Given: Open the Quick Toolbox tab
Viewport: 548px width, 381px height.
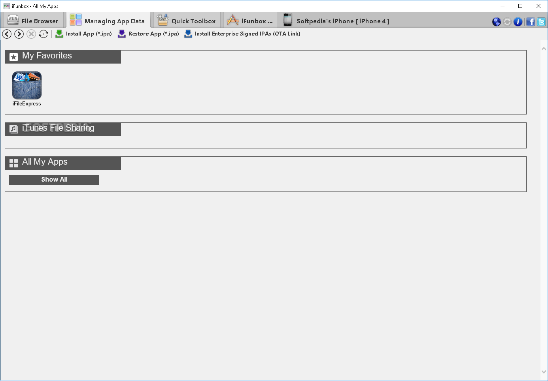Looking at the screenshot, I should [186, 20].
